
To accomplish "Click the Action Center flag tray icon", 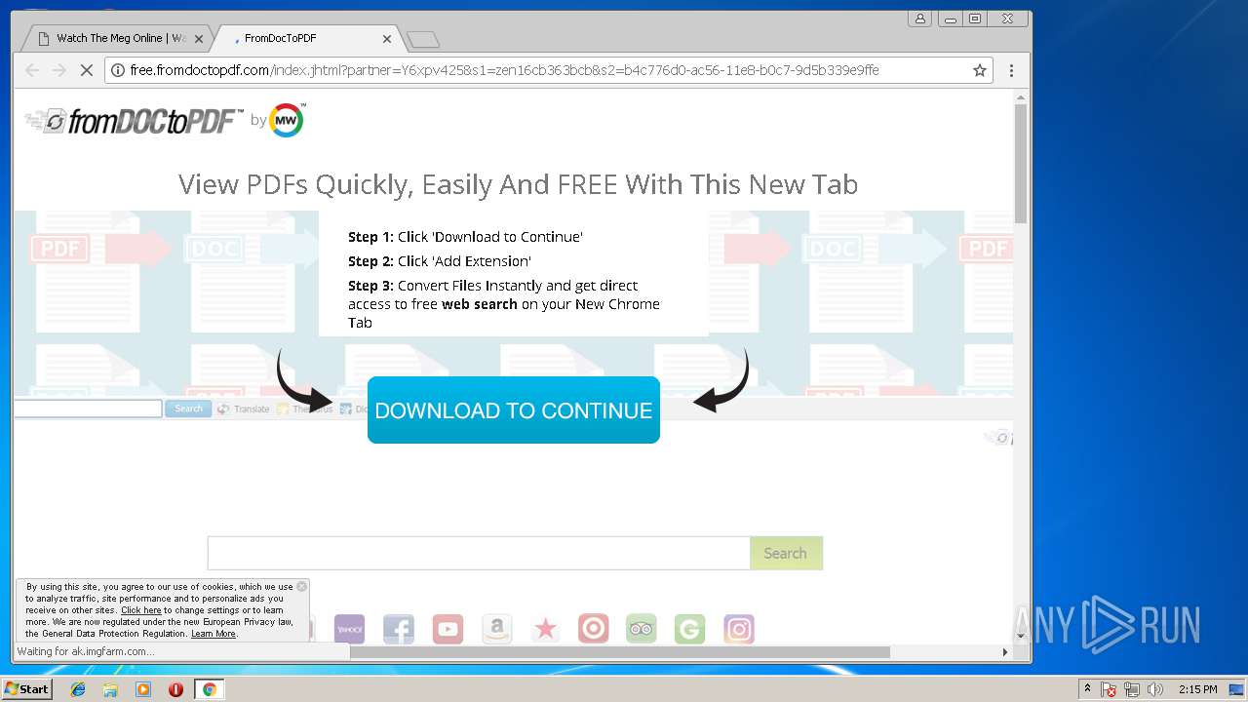I will tap(1109, 689).
